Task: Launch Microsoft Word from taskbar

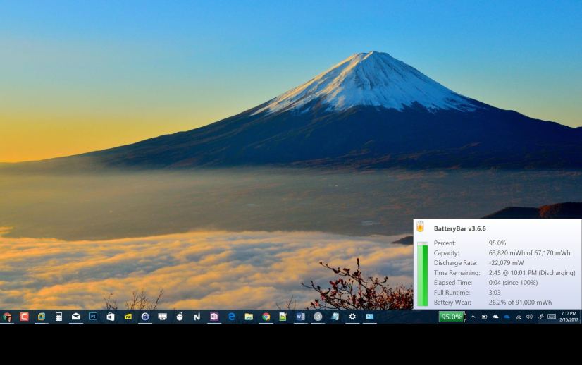Action: 301,317
